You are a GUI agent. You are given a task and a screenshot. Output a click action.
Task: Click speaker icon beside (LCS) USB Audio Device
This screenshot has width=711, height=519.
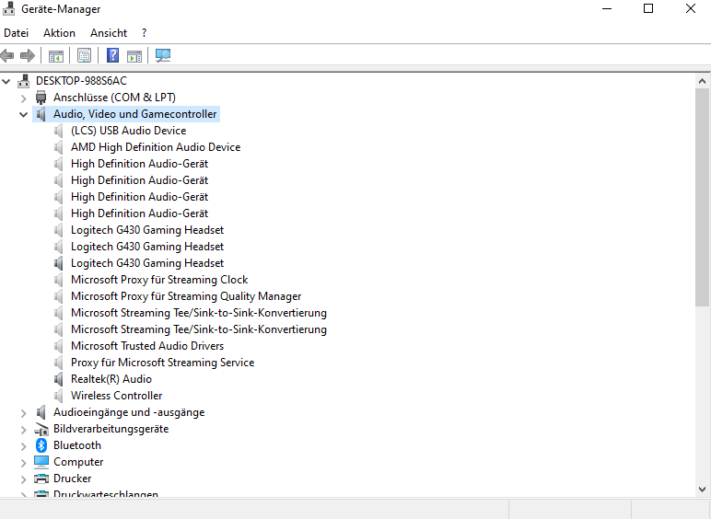click(59, 131)
